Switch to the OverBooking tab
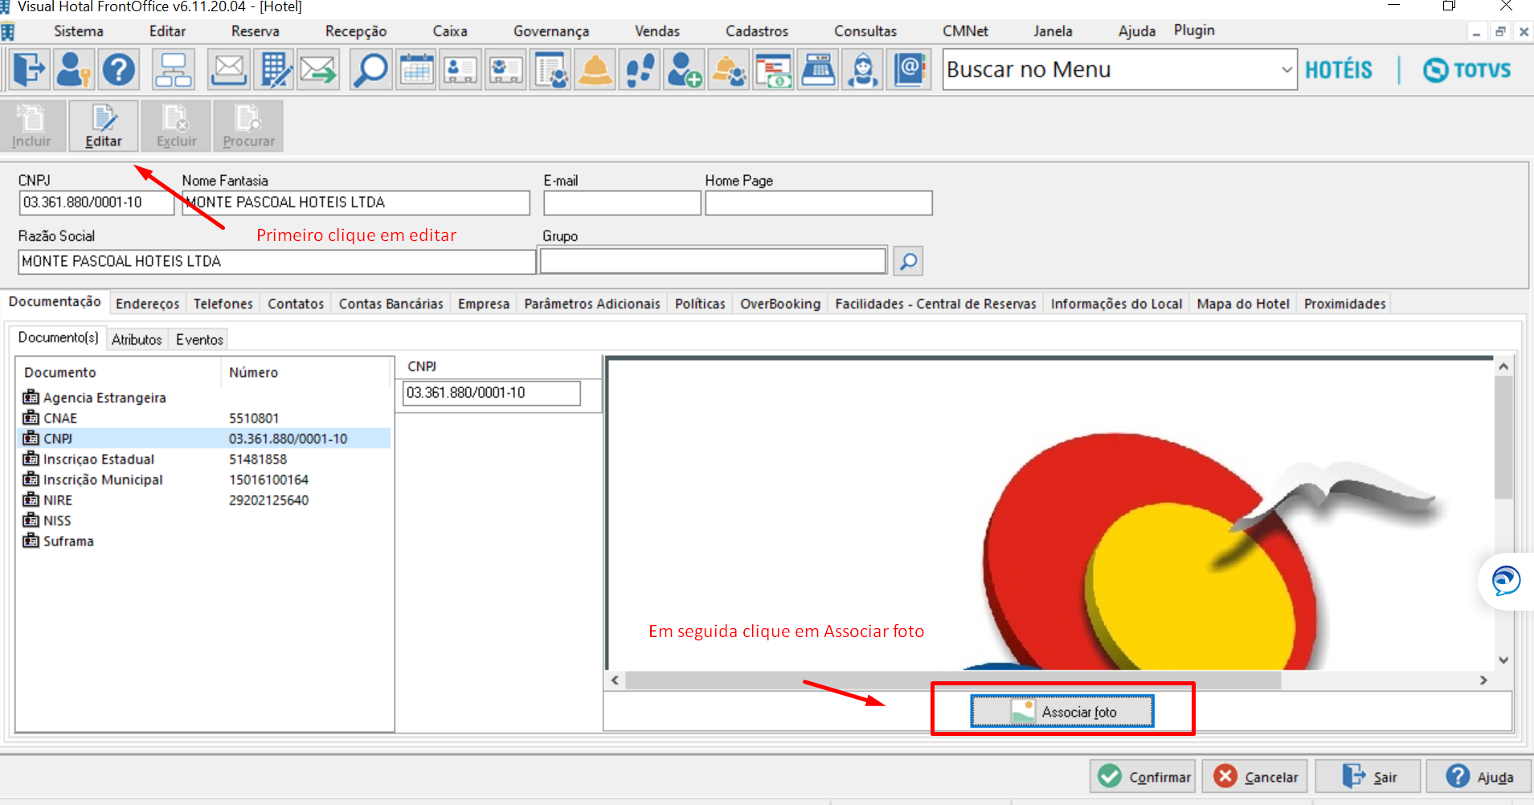The image size is (1534, 805). 780,304
